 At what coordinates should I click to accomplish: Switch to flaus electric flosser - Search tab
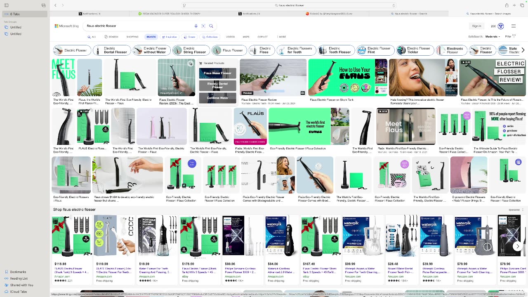(409, 14)
